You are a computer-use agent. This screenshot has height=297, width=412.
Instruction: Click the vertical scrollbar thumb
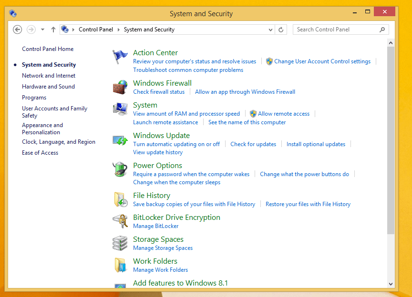(391, 140)
